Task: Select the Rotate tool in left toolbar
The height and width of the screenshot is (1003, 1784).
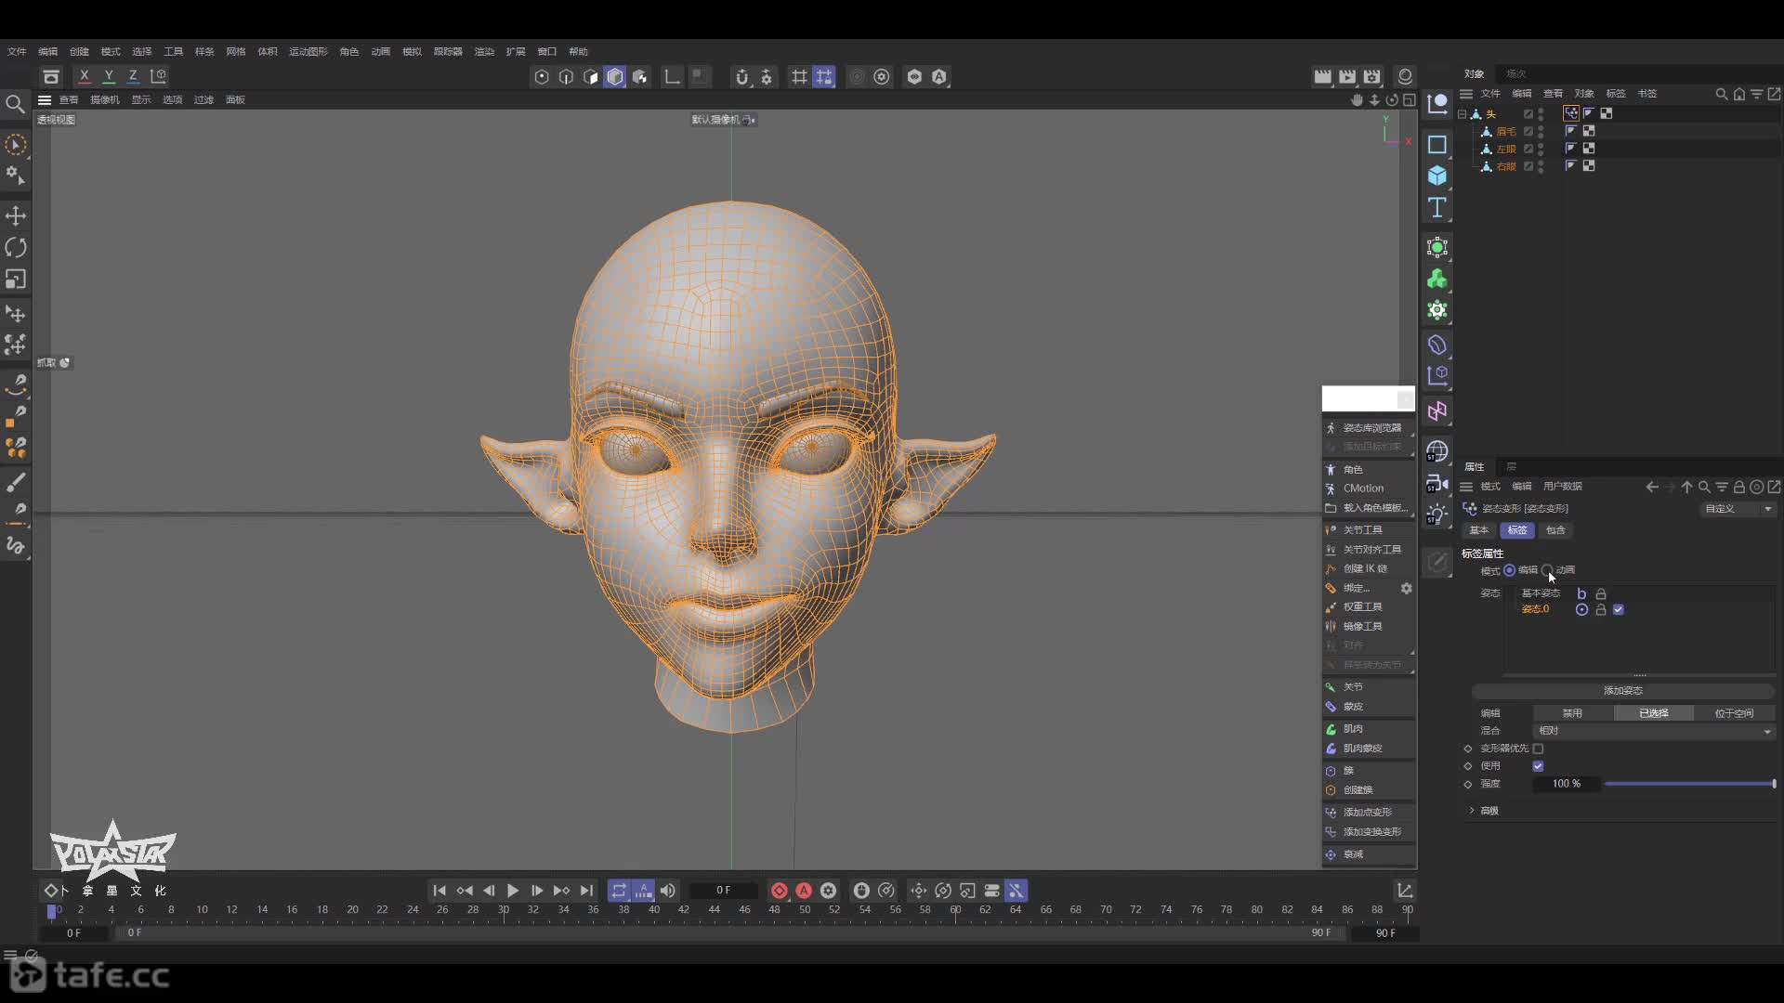Action: coord(16,247)
